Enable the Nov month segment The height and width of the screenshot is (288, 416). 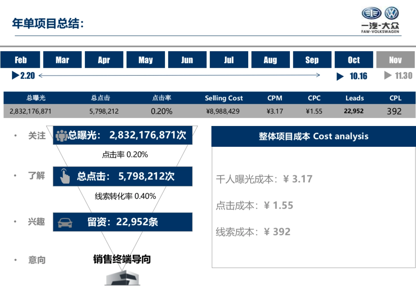(395, 59)
